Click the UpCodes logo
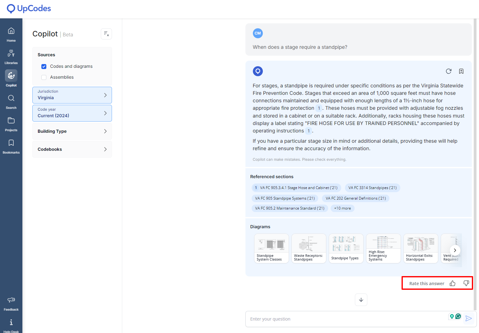 pos(29,9)
